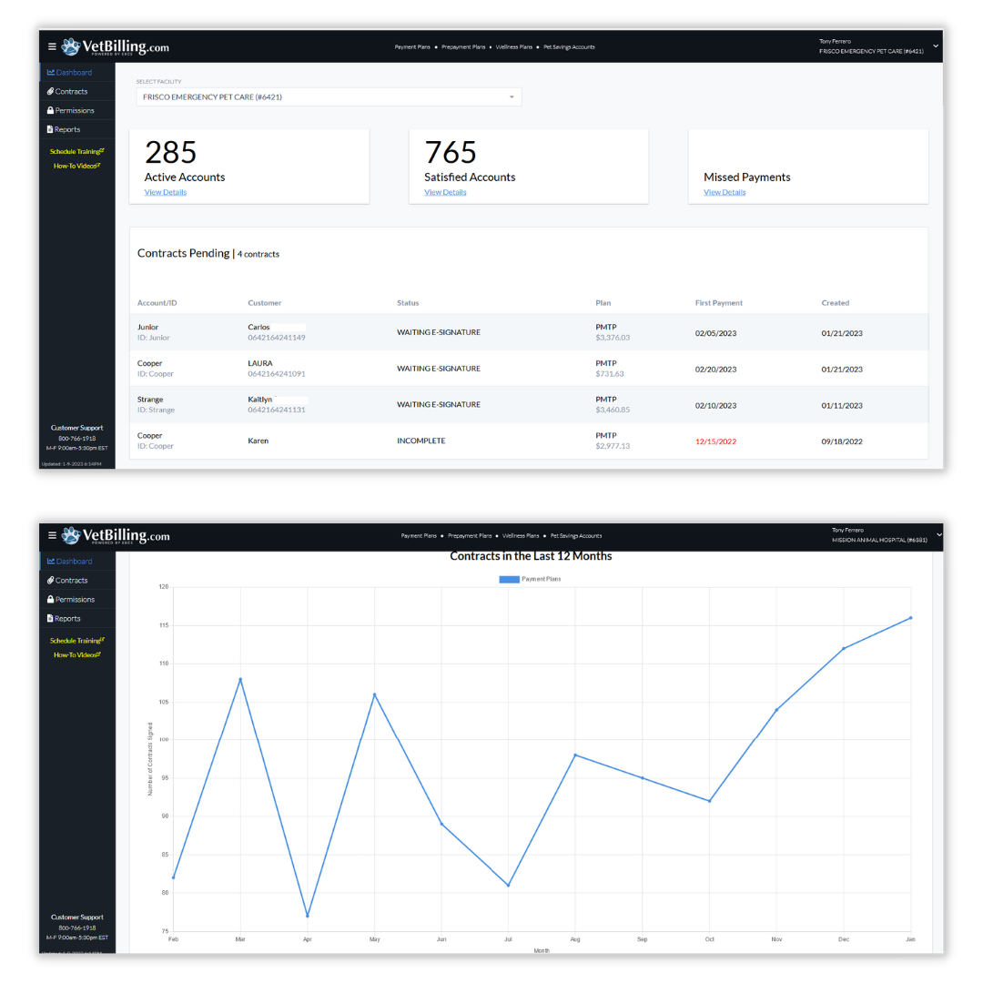Click the VetBilling.com paw logo in top header
This screenshot has height=983, width=983.
71,46
